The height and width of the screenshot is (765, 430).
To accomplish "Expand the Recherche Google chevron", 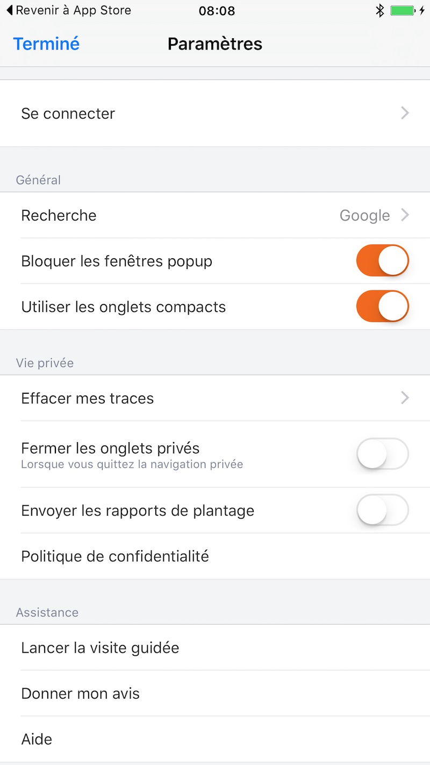I will pos(405,215).
